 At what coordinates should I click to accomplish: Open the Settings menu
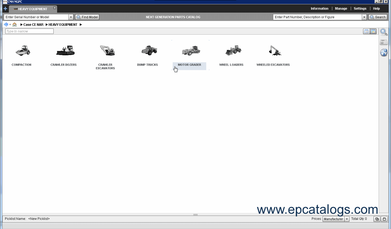pos(360,9)
